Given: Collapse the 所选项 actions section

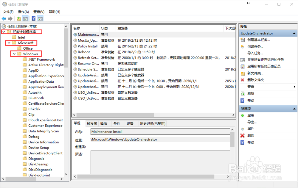Looking at the screenshot, I should click(294, 109).
